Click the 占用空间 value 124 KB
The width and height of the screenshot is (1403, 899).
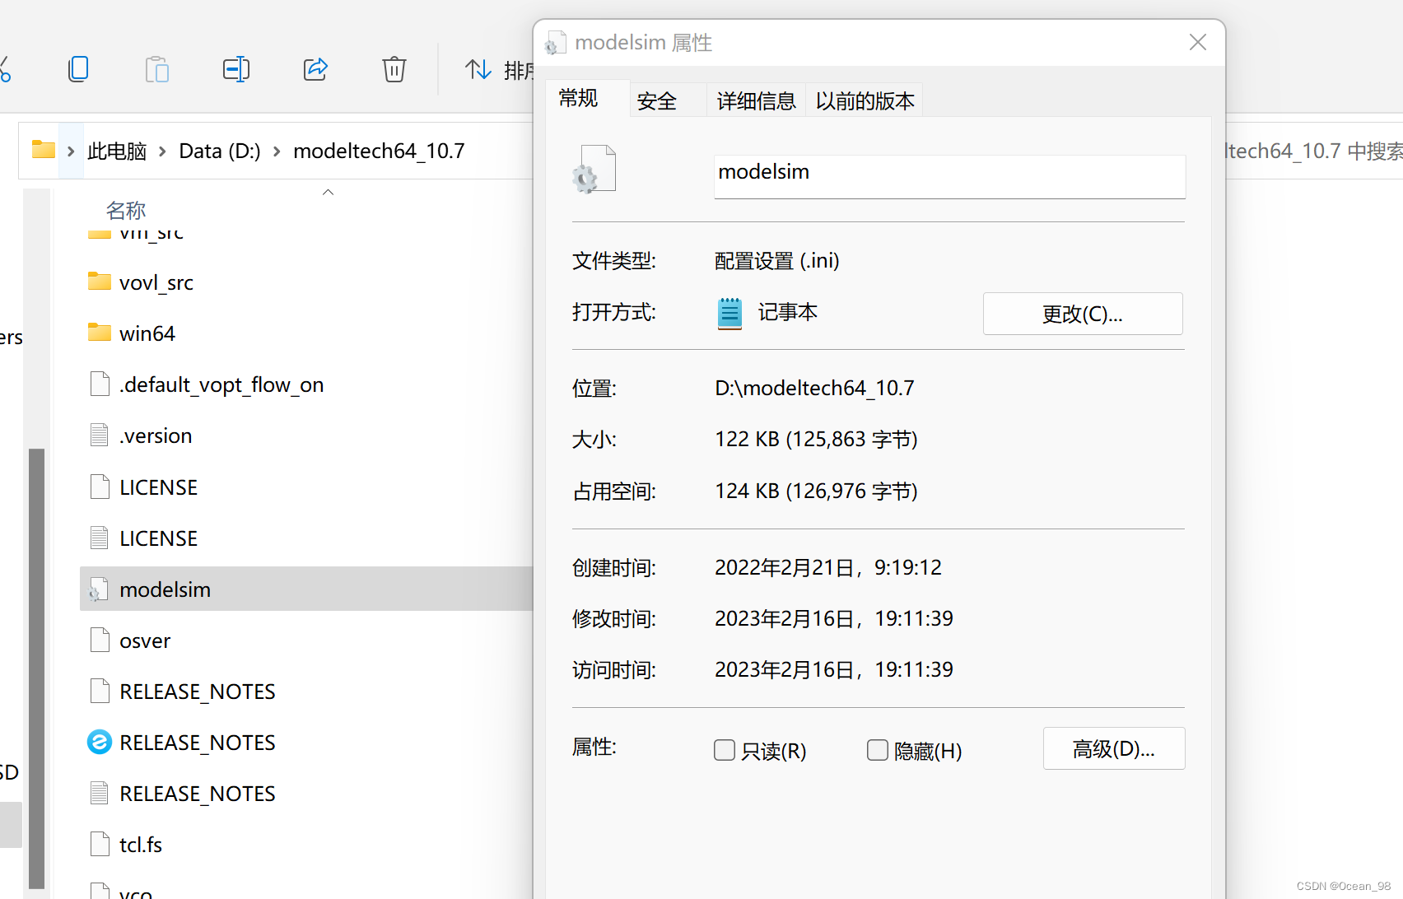coord(816,491)
